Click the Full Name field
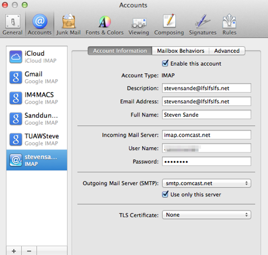This screenshot has height=255, width=268. pyautogui.click(x=206, y=115)
